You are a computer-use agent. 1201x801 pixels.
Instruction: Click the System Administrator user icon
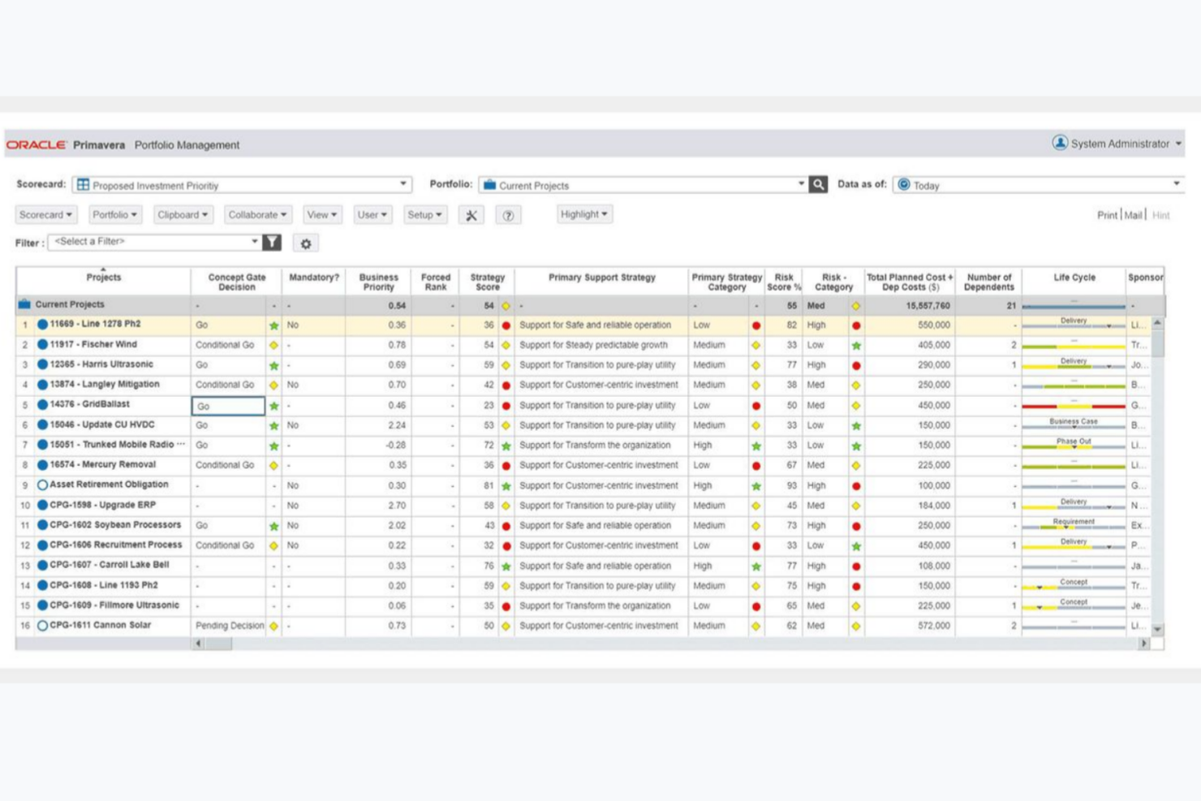click(1060, 143)
